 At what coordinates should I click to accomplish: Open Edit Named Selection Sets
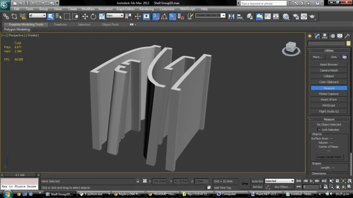tap(190, 17)
